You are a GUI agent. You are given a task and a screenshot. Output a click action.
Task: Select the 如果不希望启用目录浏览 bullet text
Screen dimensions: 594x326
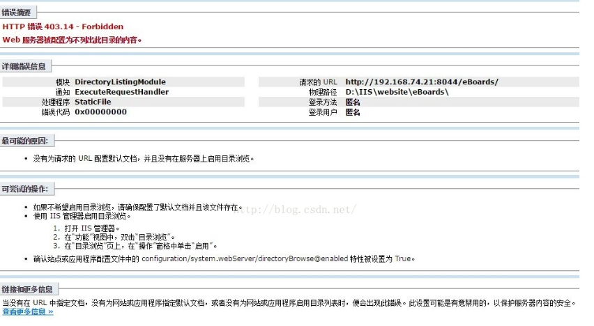137,207
